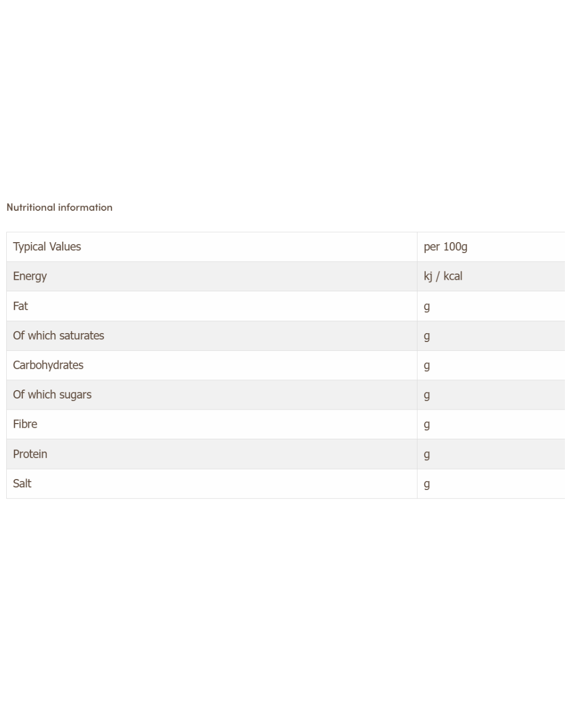Click the Energy row label
This screenshot has height=706, width=565.
click(x=30, y=276)
